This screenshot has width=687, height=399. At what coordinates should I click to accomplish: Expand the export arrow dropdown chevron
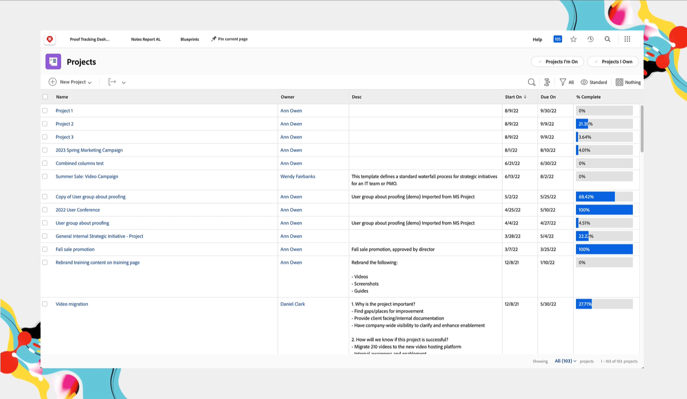pos(124,83)
